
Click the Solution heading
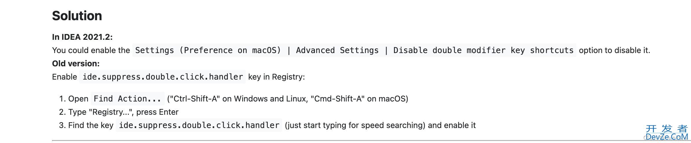pyautogui.click(x=77, y=16)
